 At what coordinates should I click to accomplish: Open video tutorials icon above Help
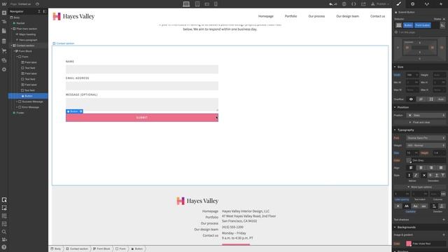point(4,239)
